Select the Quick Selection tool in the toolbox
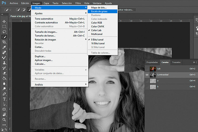This screenshot has height=132, width=198. [x=4, y=37]
